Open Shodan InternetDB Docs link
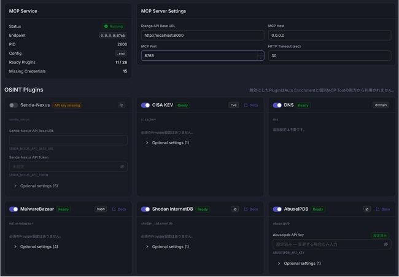The width and height of the screenshot is (399, 277). pyautogui.click(x=251, y=209)
